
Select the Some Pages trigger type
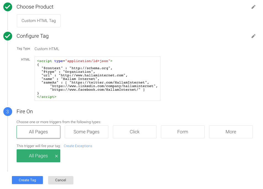87,132
